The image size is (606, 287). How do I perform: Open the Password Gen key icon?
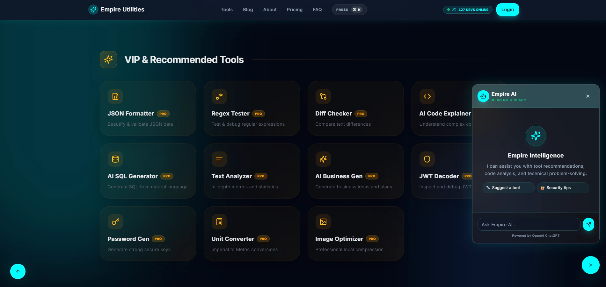coord(115,221)
